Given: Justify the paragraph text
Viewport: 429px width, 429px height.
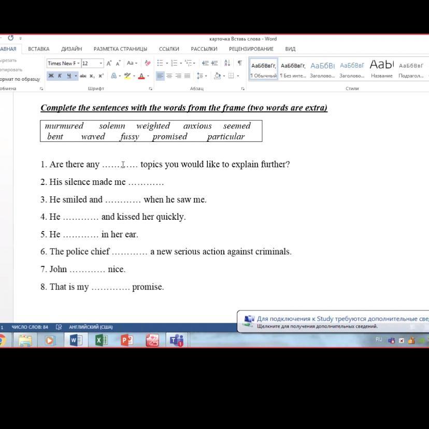Looking at the screenshot, I should (188, 76).
